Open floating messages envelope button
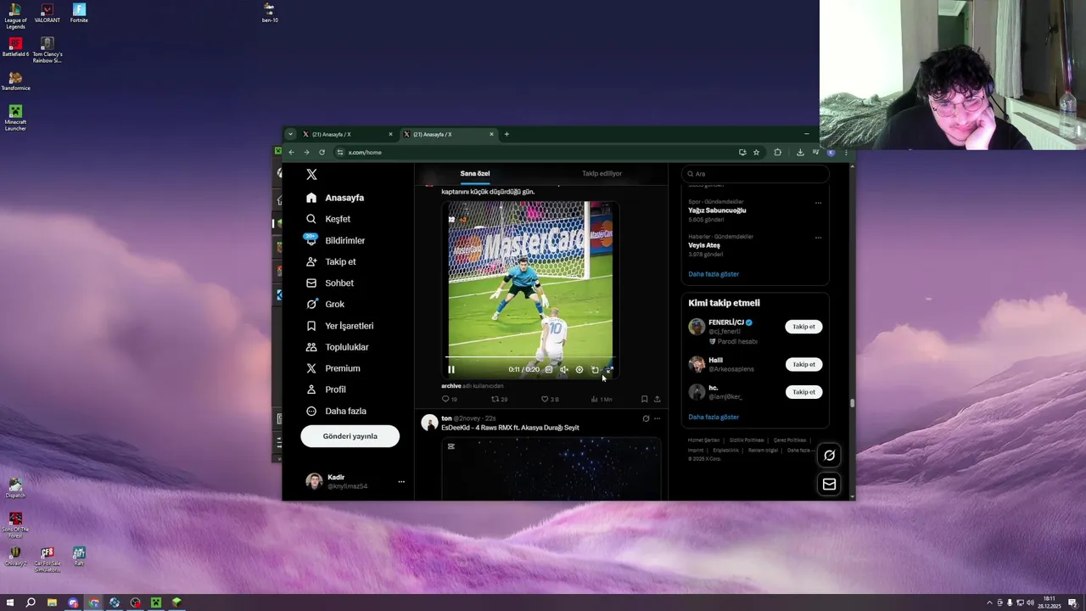Screen dimensions: 1086x611 (x=829, y=484)
